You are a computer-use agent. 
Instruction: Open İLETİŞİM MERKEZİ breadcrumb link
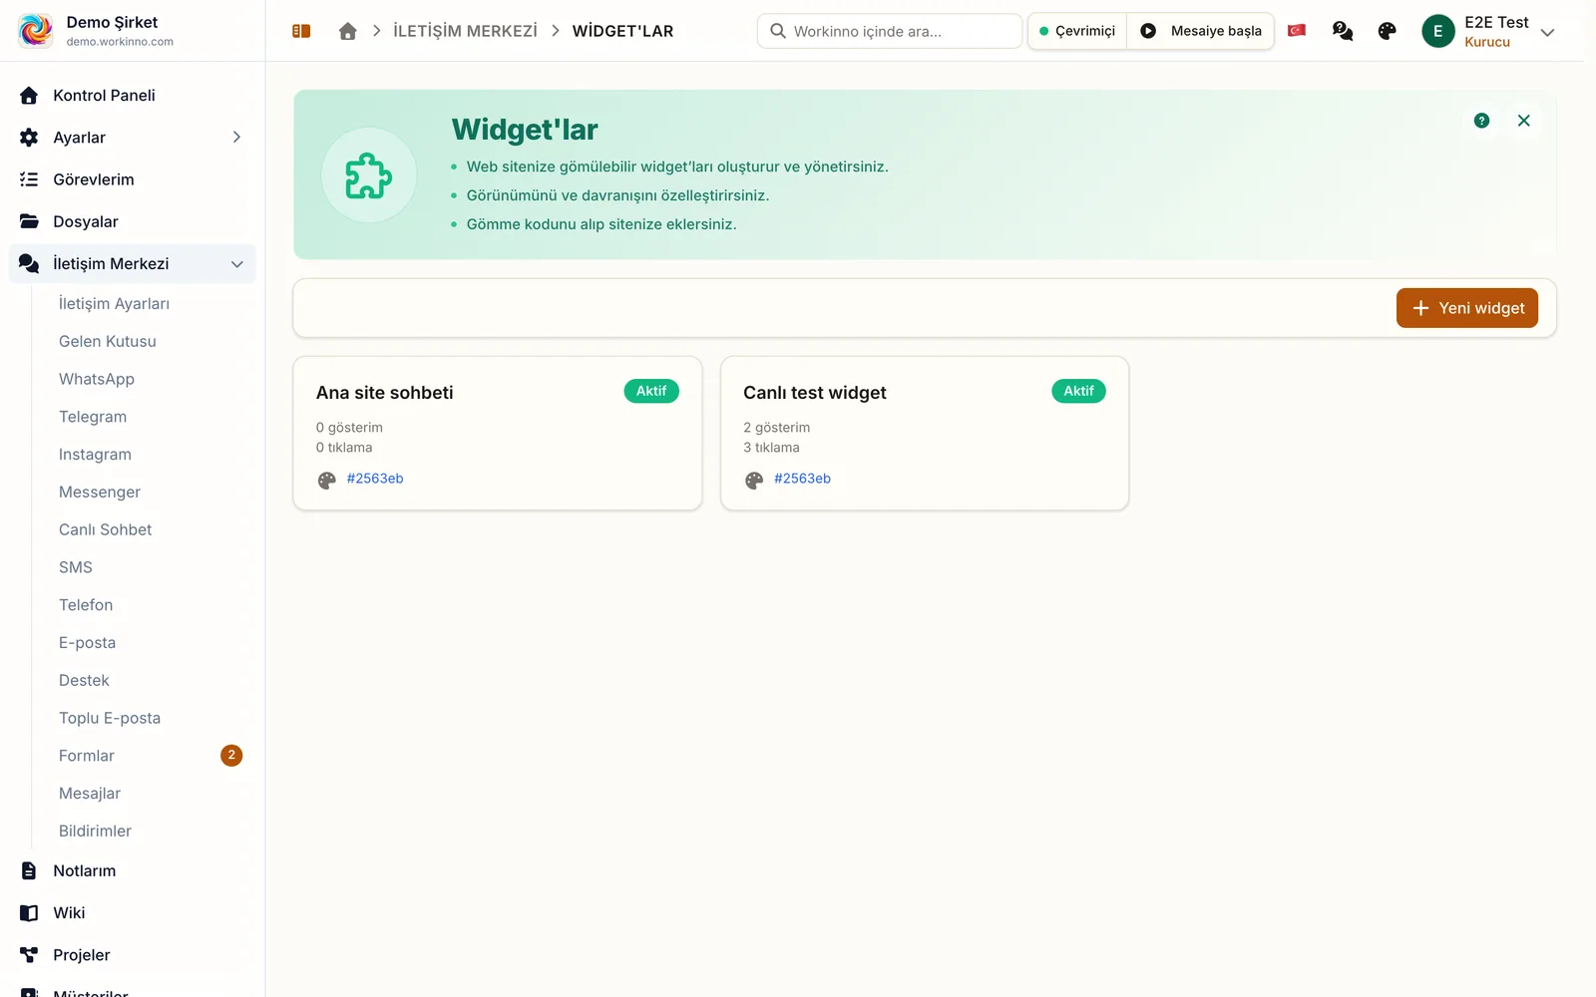pyautogui.click(x=465, y=31)
